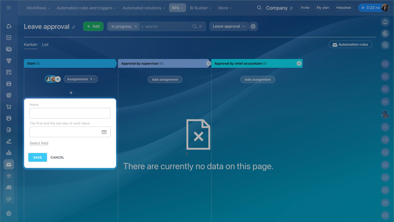Click the calendar icon in date field
This screenshot has height=222, width=394.
(104, 132)
